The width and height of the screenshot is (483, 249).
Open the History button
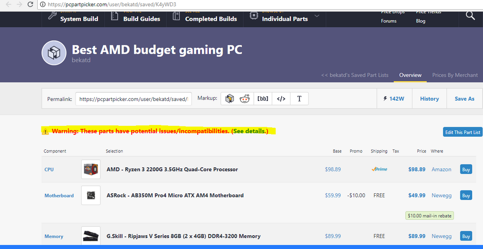(x=429, y=99)
